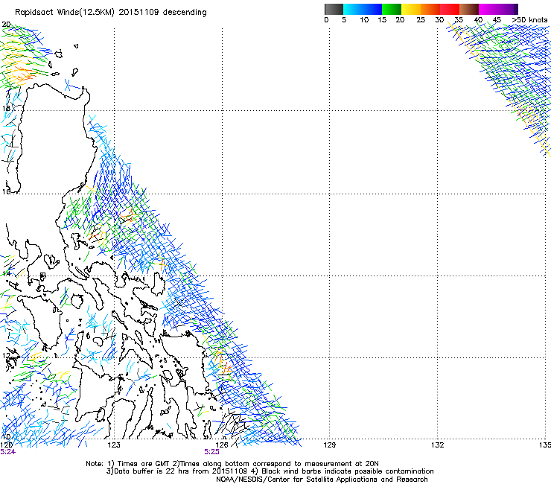Screen dimensions: 551x484
Task: Select the orange 25-30 knots legend segment
Action: click(x=430, y=9)
